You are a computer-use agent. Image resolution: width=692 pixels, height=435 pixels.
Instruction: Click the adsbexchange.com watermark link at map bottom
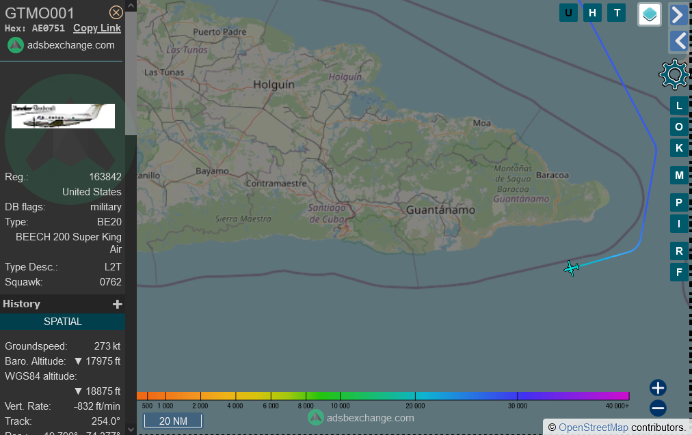tap(370, 418)
